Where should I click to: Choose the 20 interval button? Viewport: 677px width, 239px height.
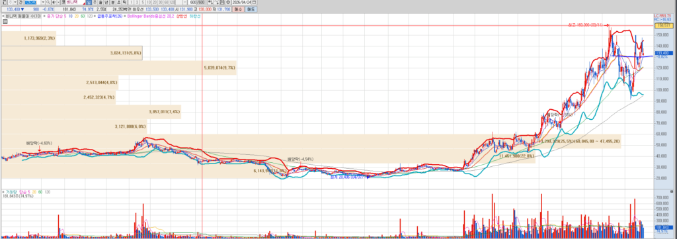tap(155, 2)
